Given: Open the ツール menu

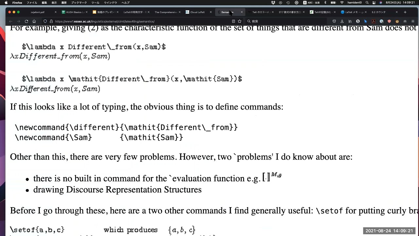Looking at the screenshot, I should tap(95, 3).
